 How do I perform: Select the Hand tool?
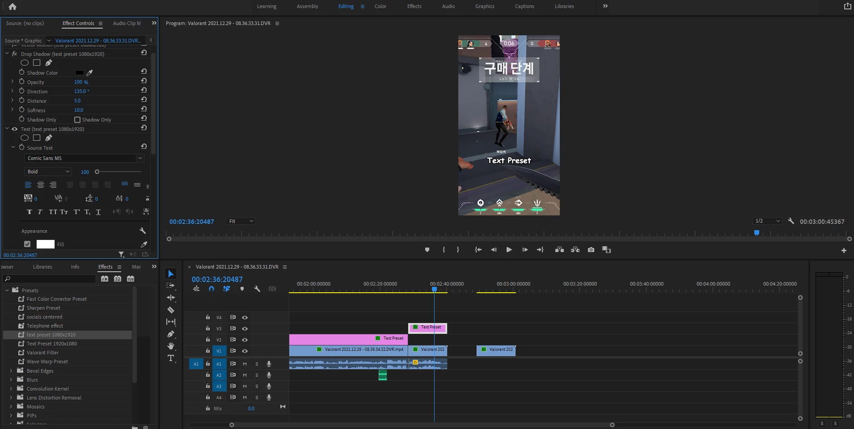[x=171, y=346]
